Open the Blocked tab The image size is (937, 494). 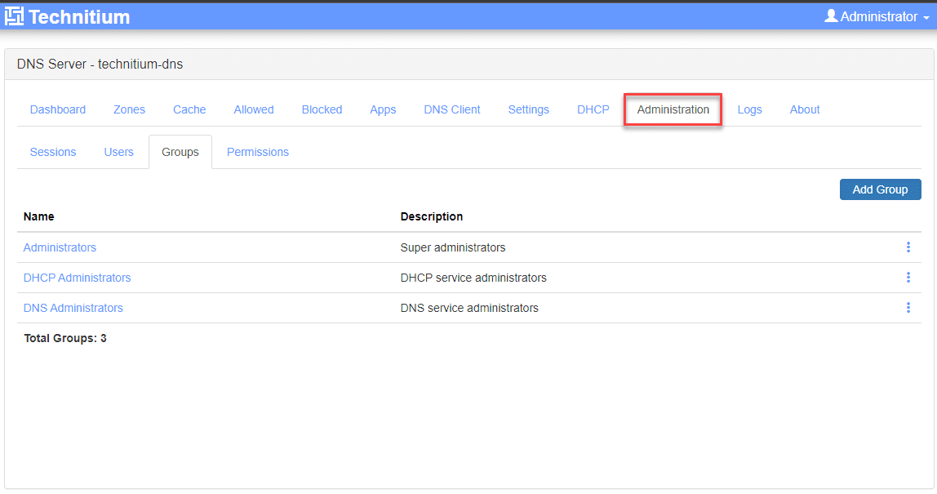click(322, 109)
